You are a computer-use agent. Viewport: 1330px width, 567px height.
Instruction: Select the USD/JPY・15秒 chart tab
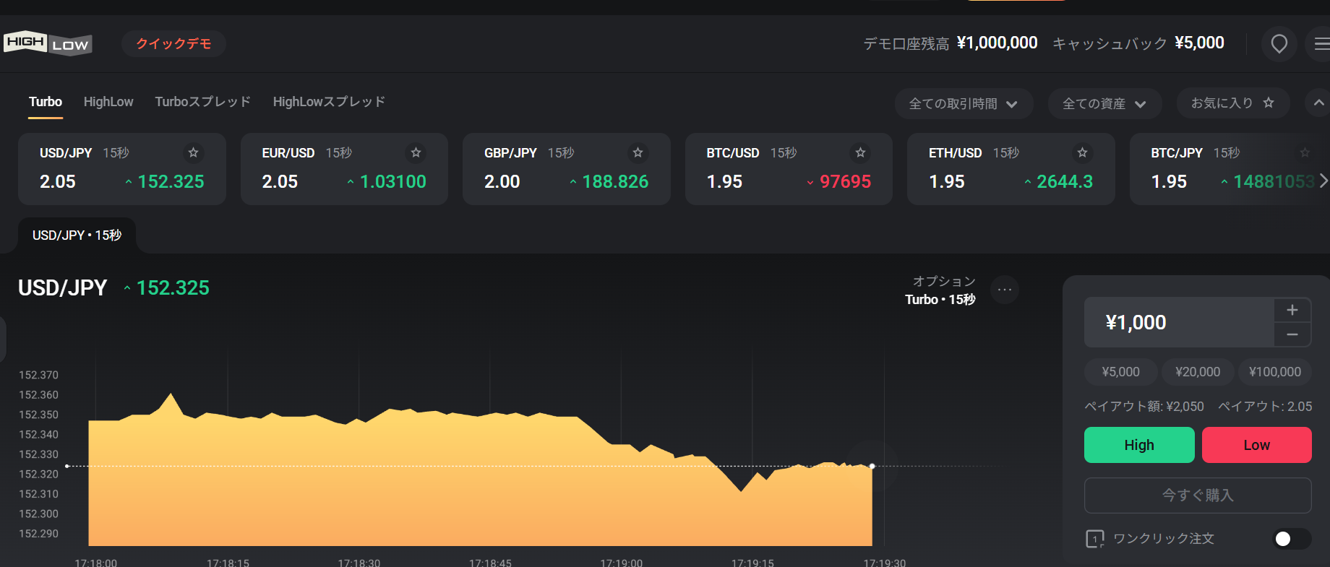coord(77,235)
